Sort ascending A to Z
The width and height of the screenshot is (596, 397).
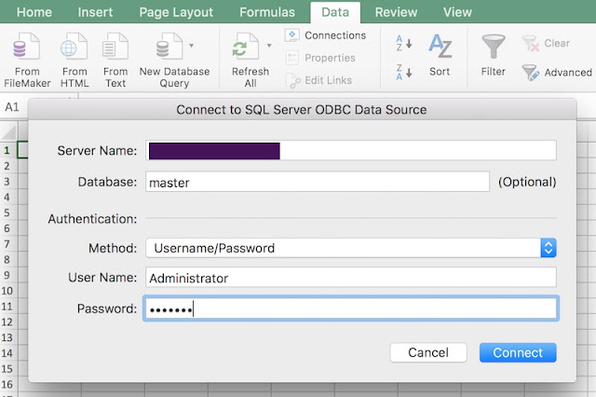coord(403,43)
